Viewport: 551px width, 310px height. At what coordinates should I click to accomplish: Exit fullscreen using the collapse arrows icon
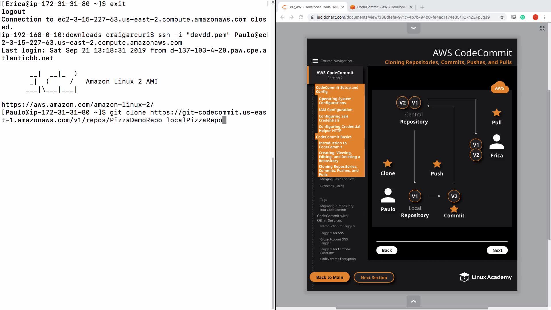(x=542, y=28)
